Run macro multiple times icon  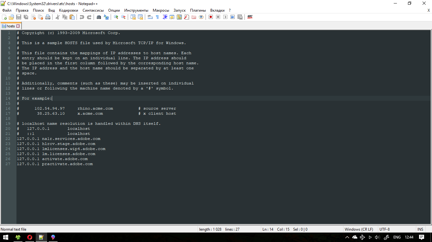point(232,17)
